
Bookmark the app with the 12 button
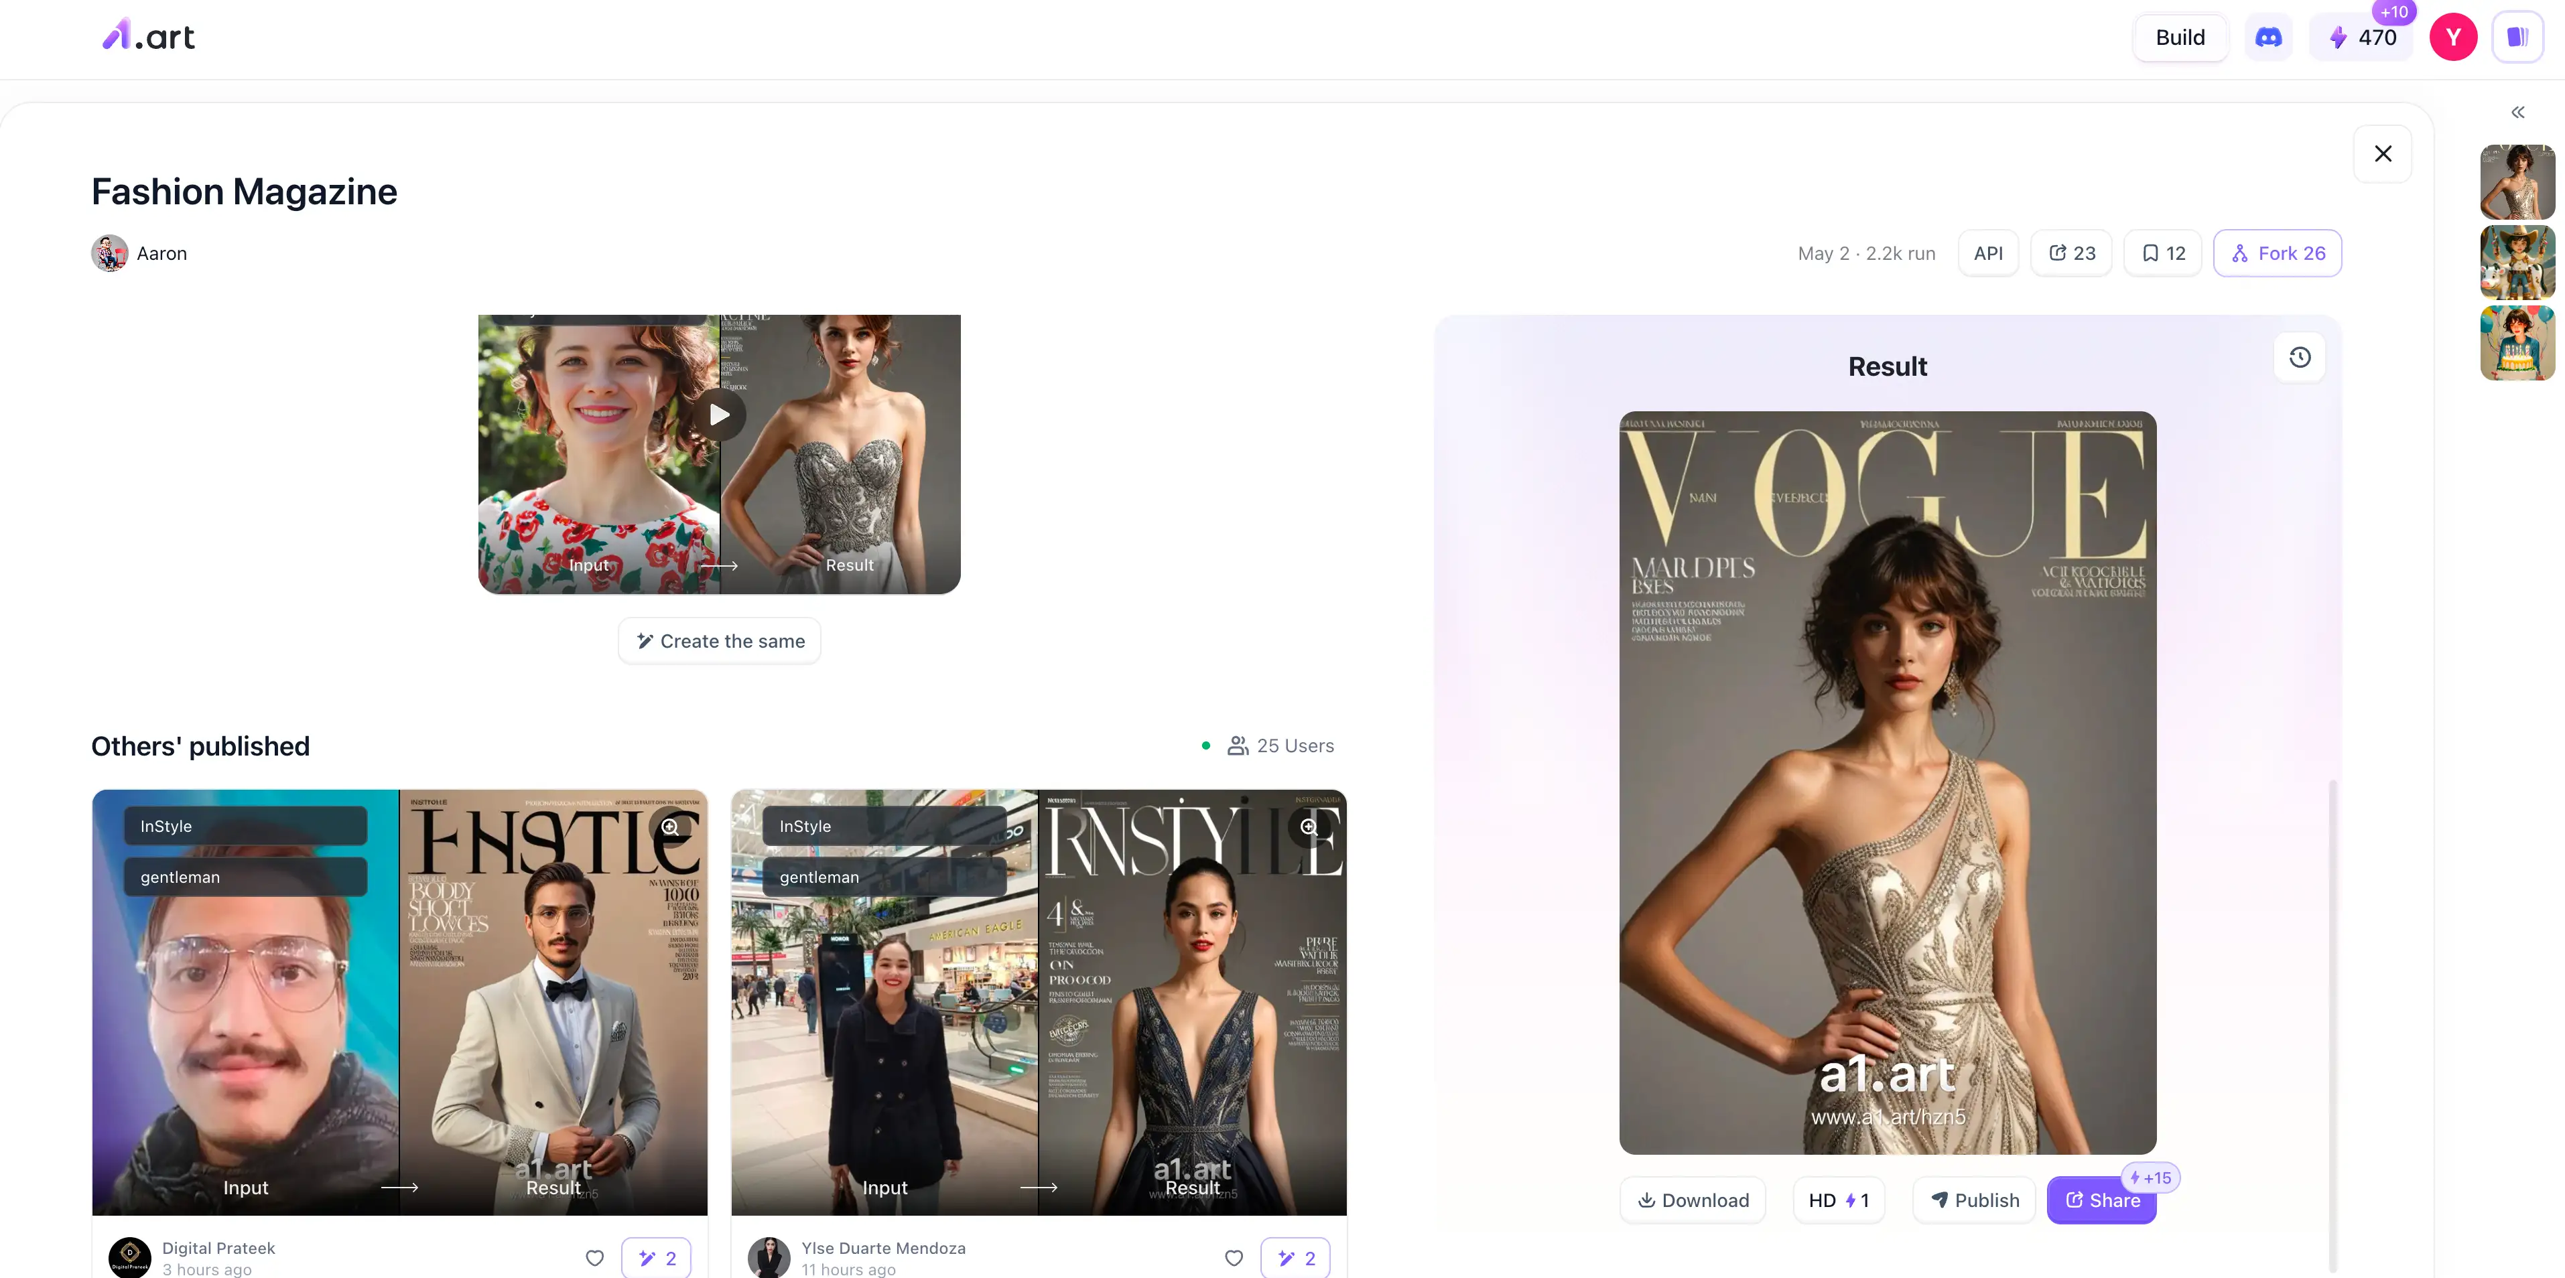point(2163,254)
